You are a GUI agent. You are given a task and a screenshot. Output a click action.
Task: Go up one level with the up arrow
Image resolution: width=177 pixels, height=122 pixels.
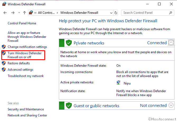[x=25, y=13]
